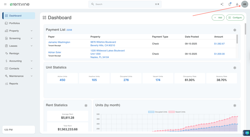The height and width of the screenshot is (137, 250).
Task: Click the Occupied Units value 276
Action: point(126,80)
